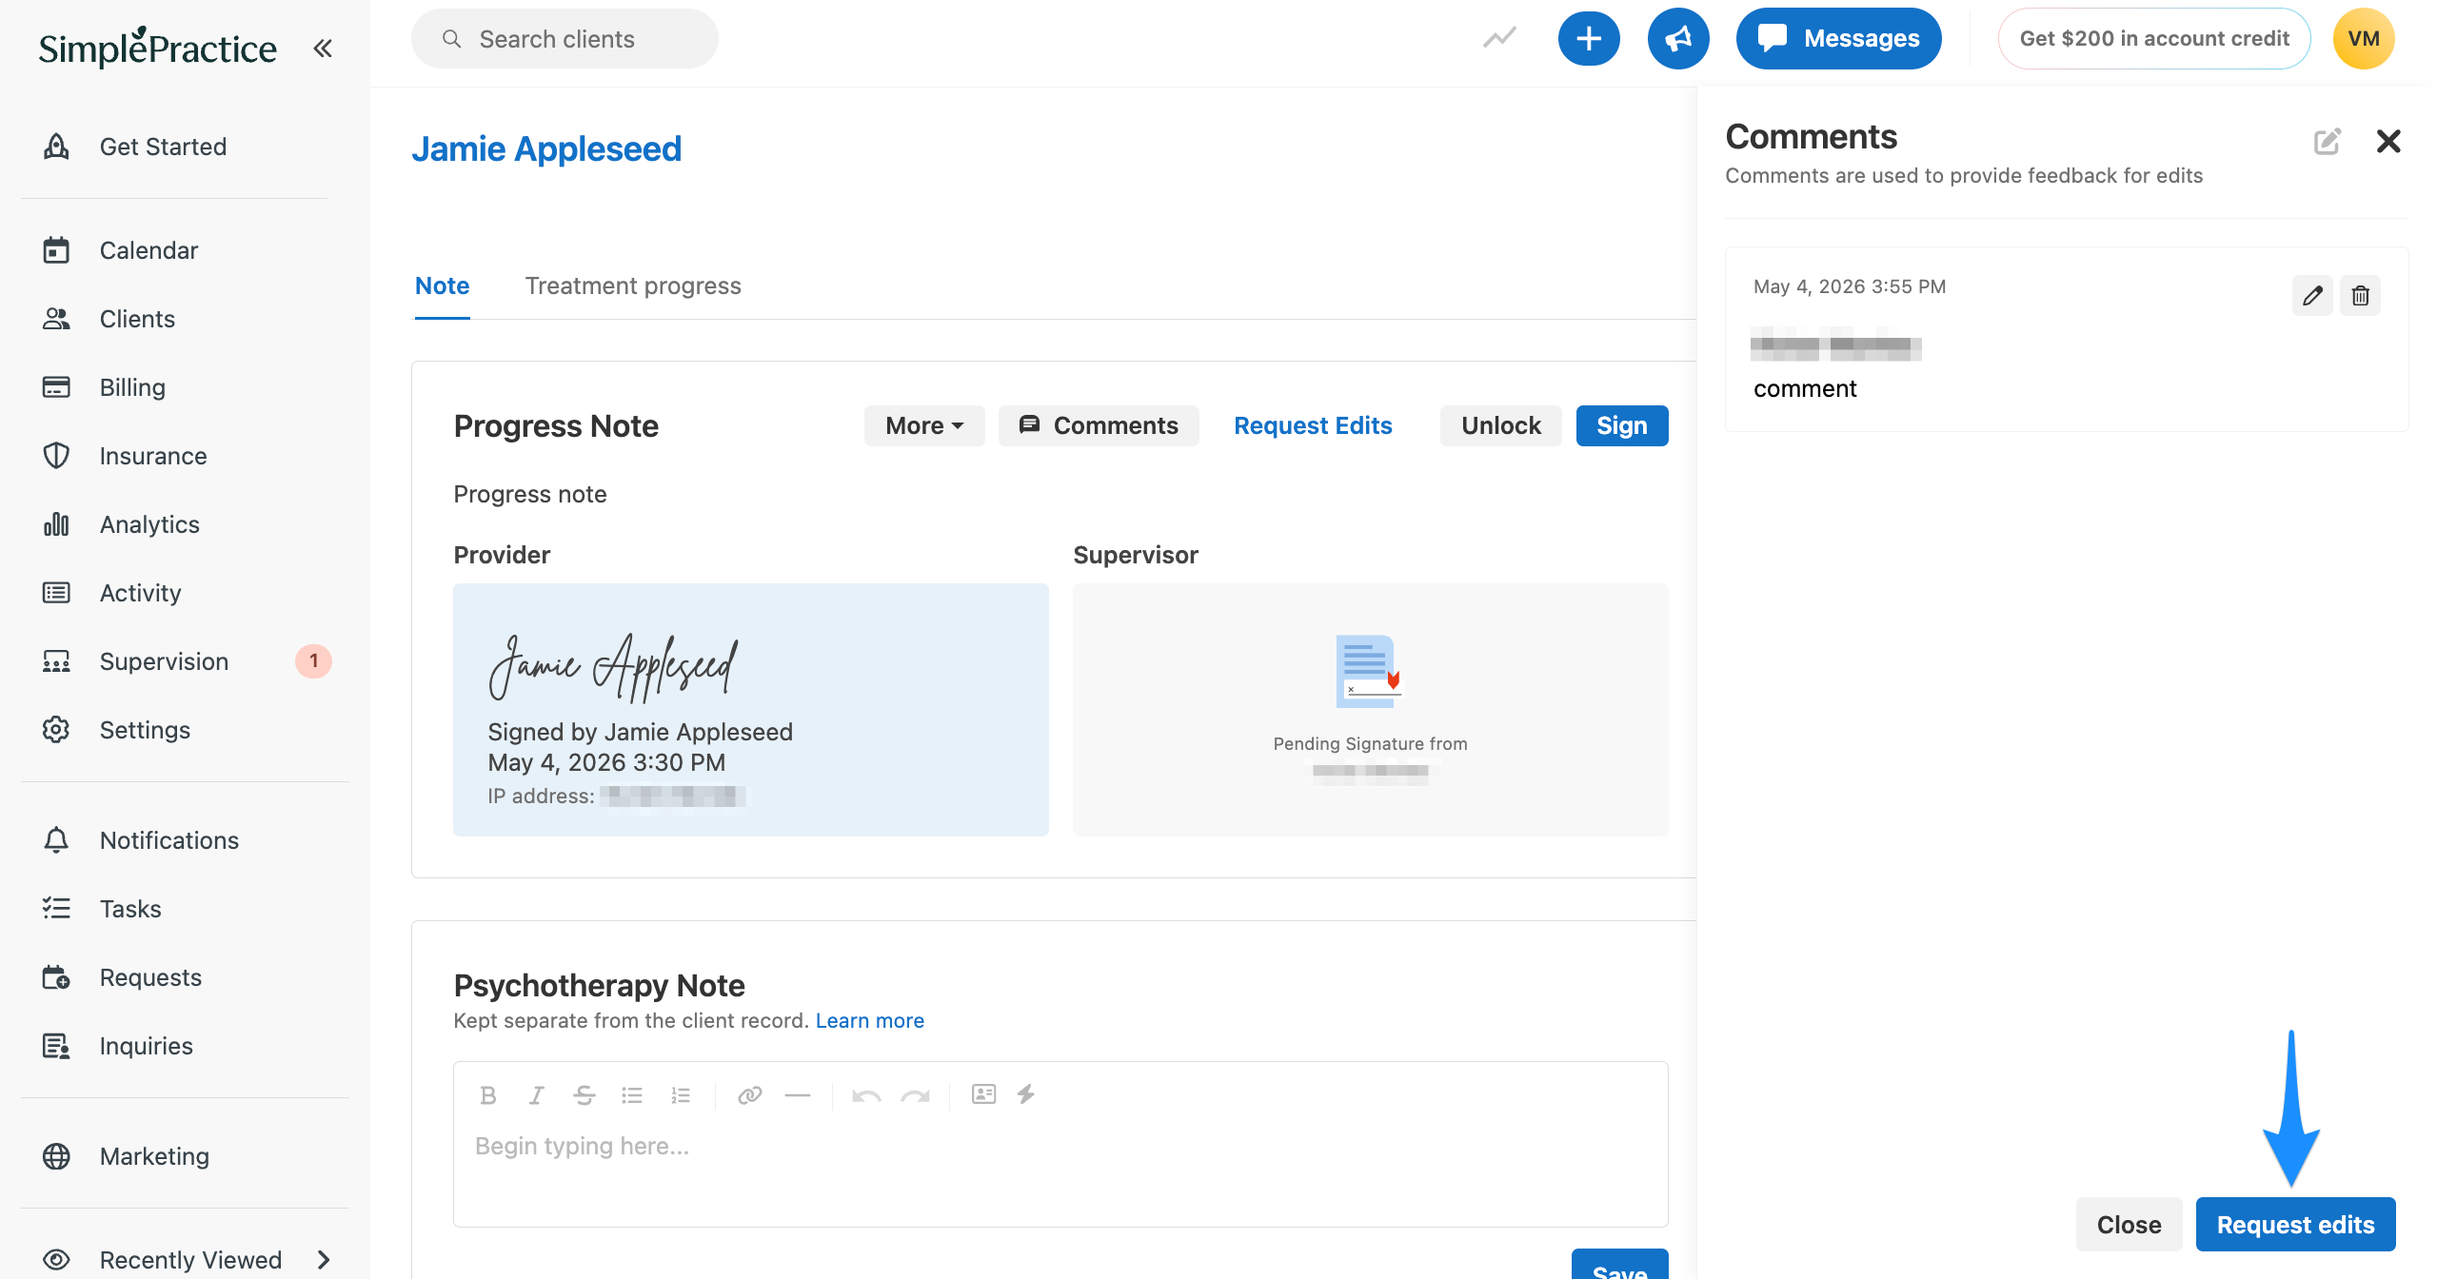Collapse the sidebar with the double-chevron icon
The height and width of the screenshot is (1279, 2437).
323,48
